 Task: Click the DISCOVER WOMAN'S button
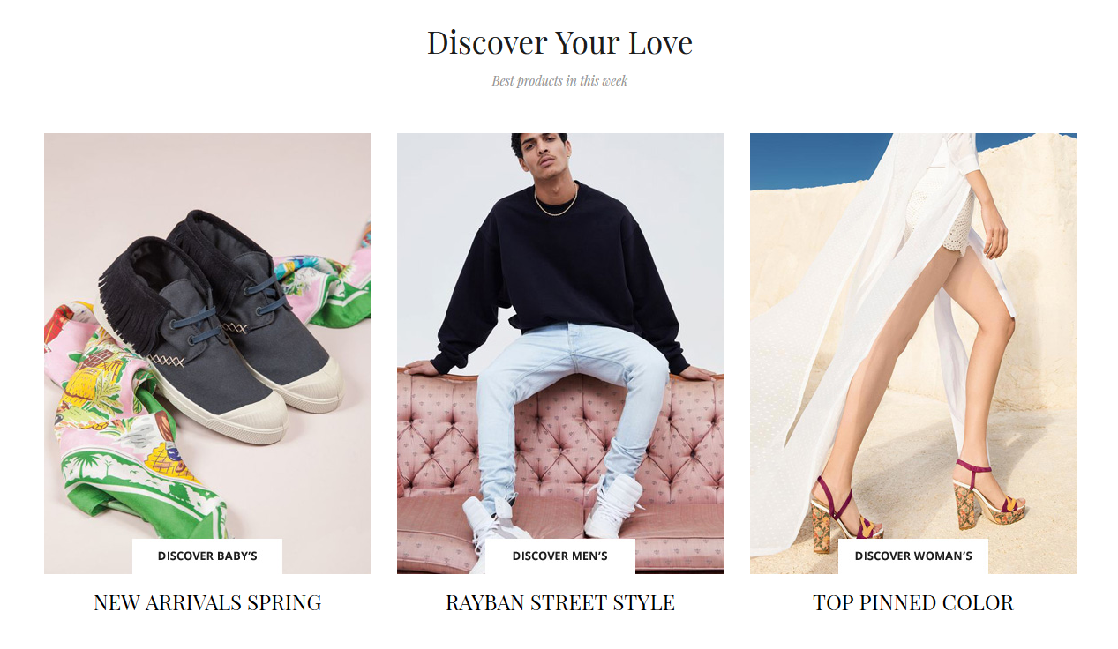(x=913, y=556)
